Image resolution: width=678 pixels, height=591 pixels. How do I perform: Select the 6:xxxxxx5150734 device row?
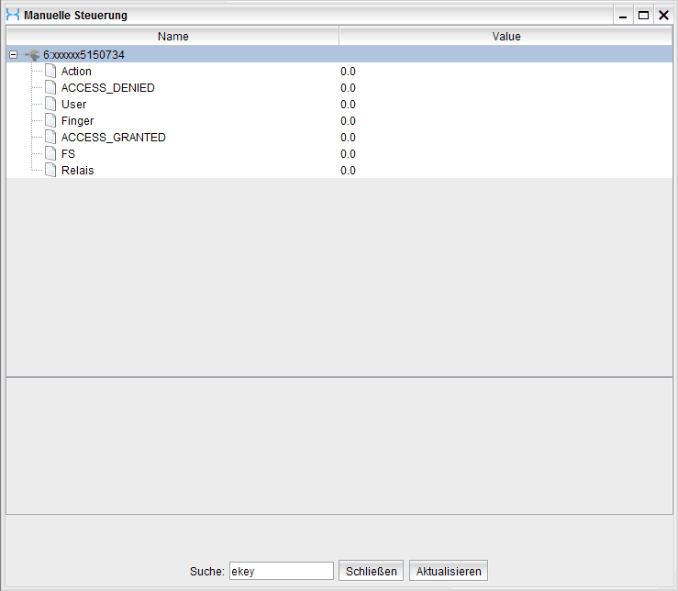point(83,55)
